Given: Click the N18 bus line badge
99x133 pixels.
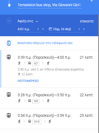Looking at the screenshot, I should coord(37,122).
